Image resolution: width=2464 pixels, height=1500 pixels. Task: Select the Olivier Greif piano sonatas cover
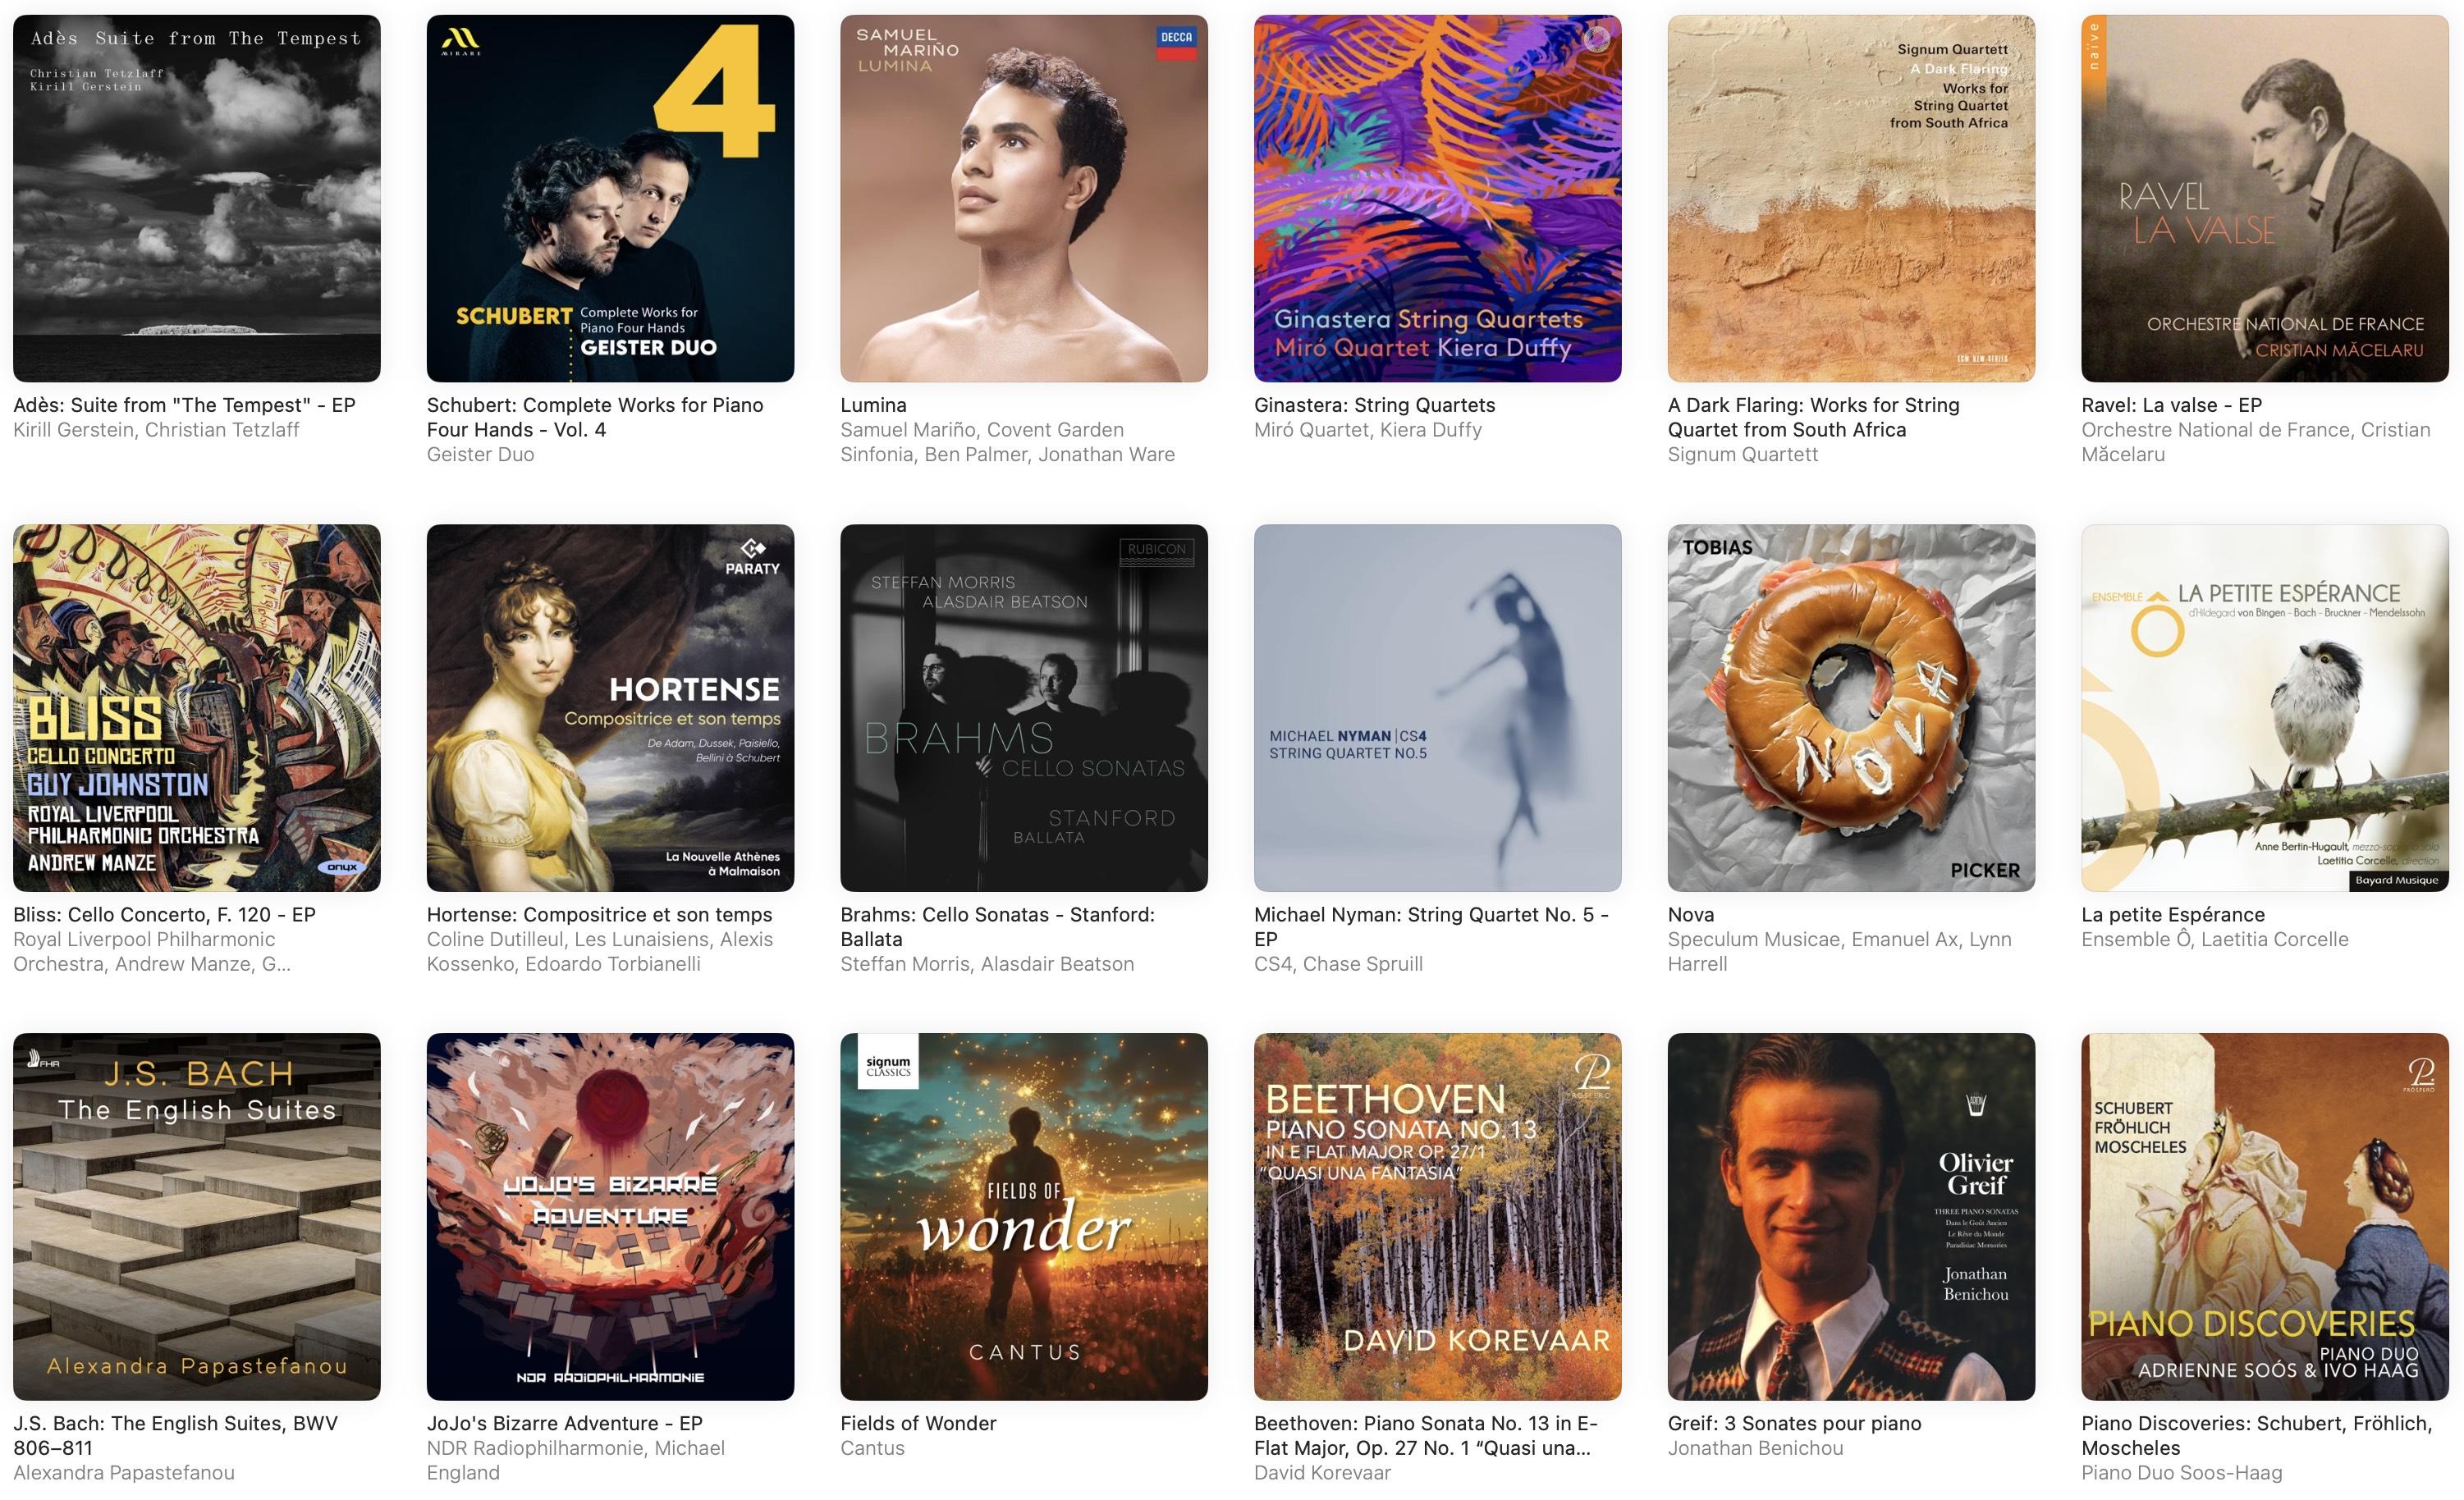tap(1851, 1217)
